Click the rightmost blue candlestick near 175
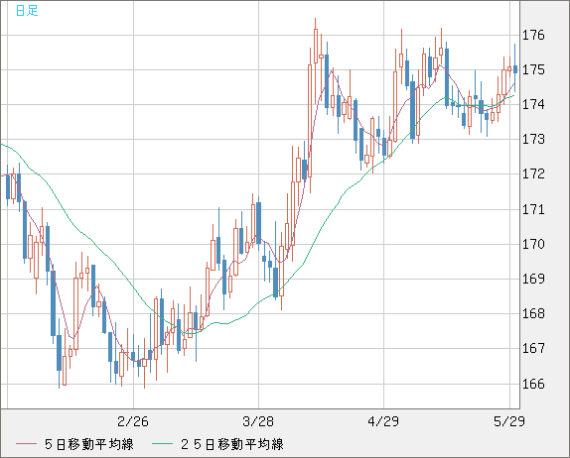The width and height of the screenshot is (570, 458). tap(515, 68)
